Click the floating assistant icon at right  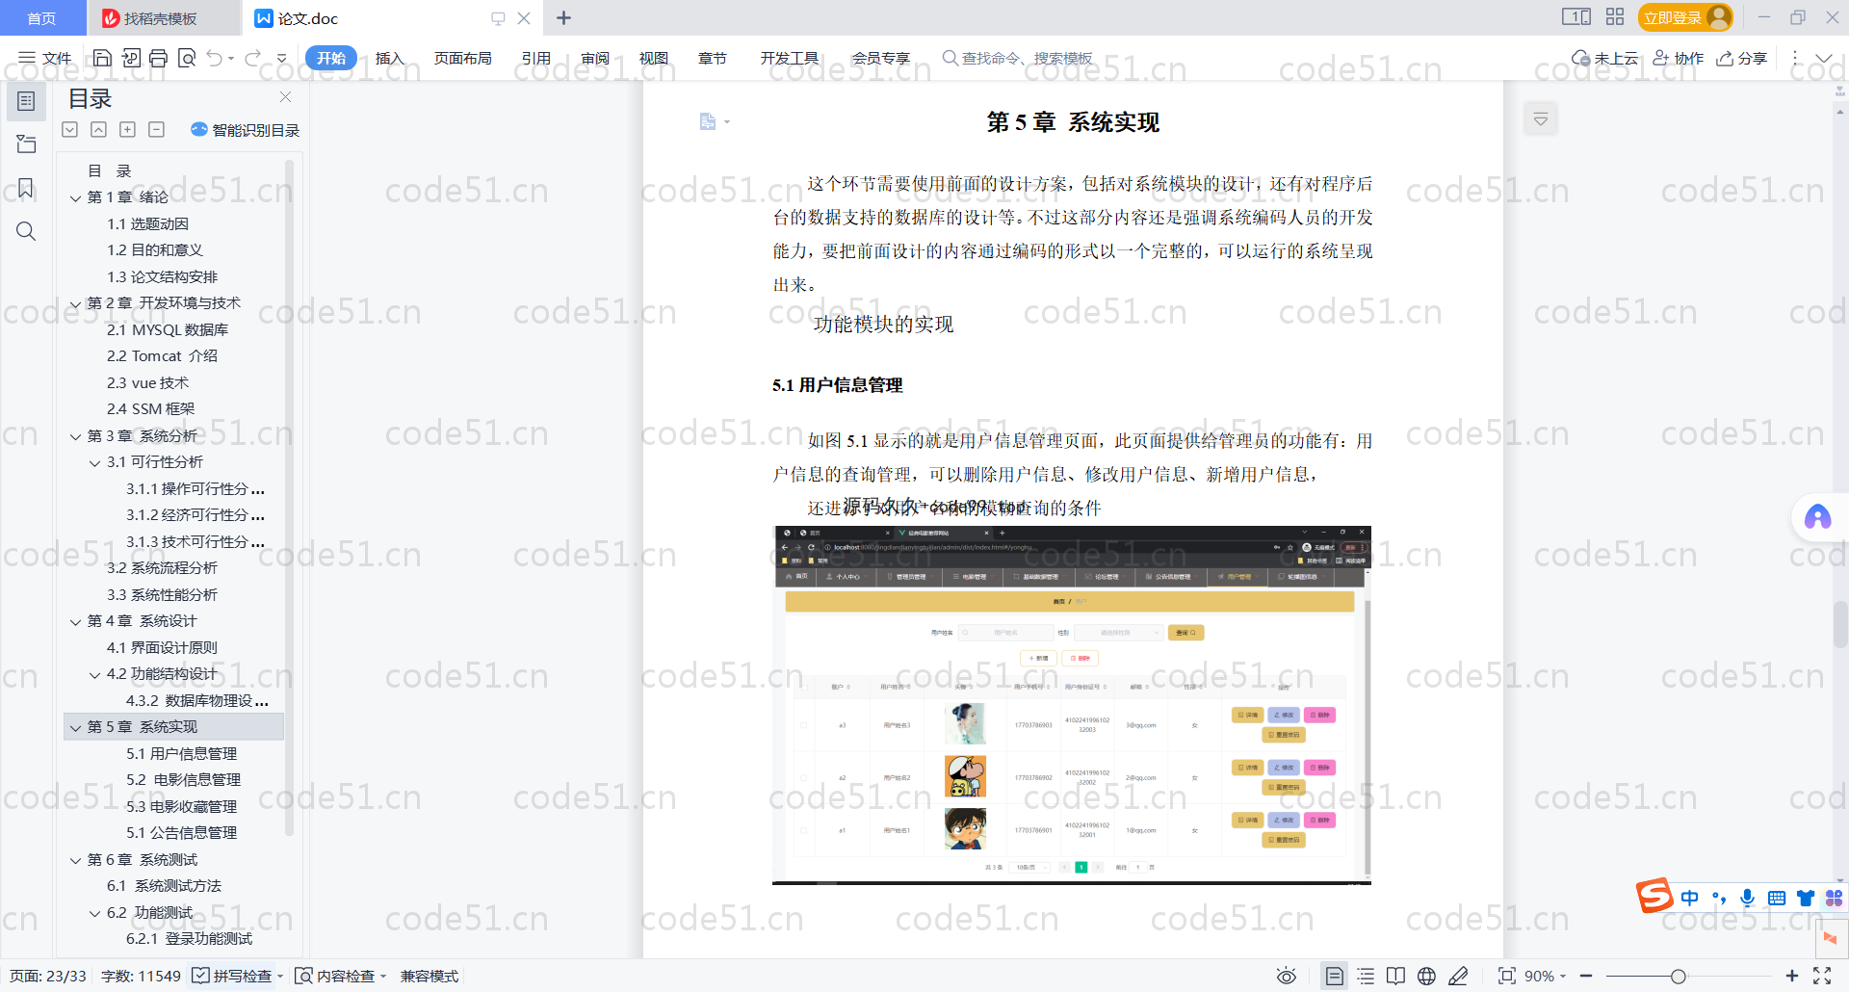click(x=1817, y=517)
